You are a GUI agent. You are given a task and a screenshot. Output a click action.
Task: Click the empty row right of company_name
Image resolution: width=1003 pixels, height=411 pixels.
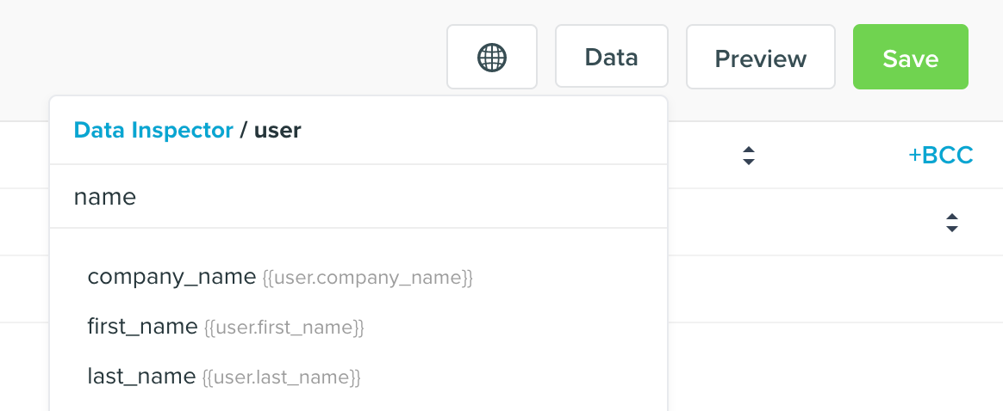(x=827, y=289)
